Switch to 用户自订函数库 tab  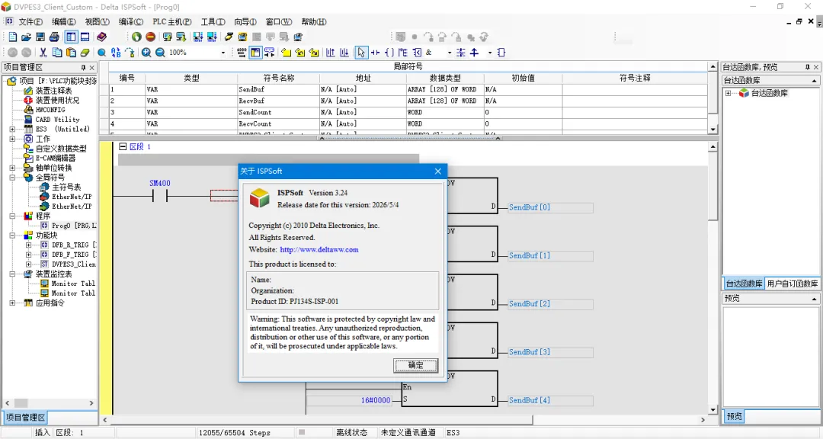click(x=792, y=283)
